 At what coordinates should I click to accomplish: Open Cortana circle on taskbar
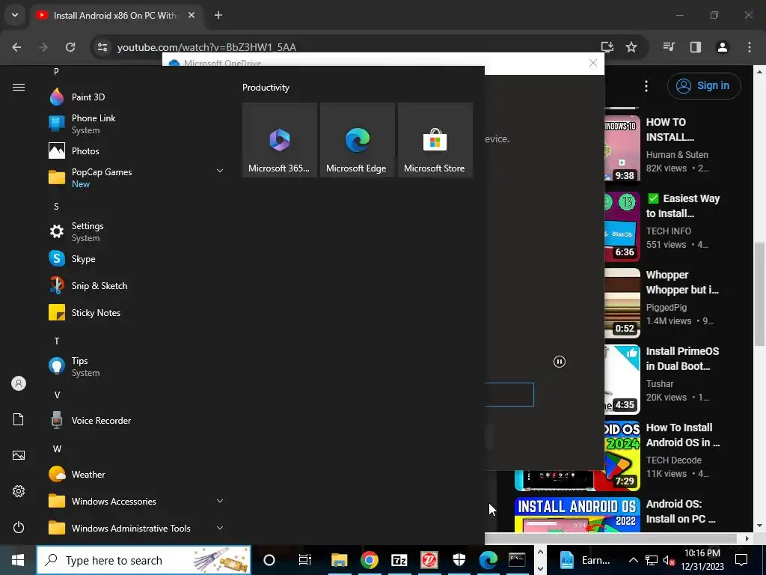tap(269, 560)
